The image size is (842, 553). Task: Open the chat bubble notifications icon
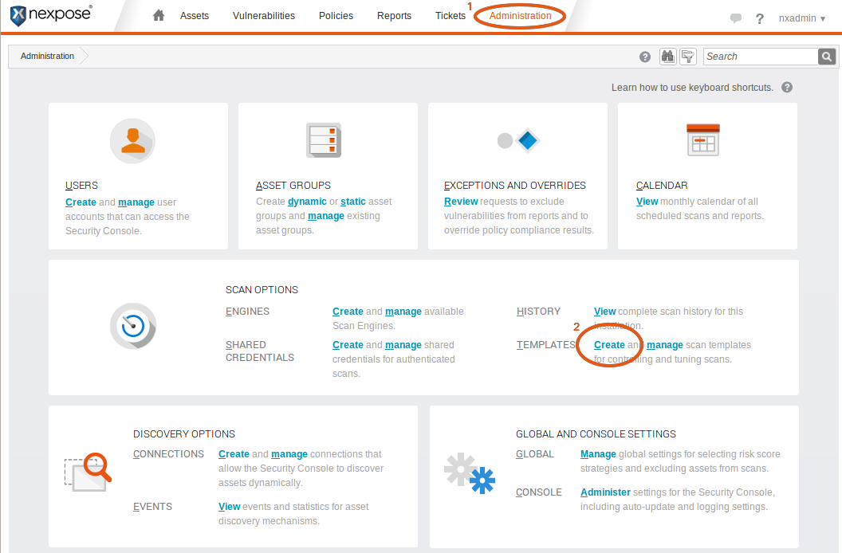click(735, 18)
